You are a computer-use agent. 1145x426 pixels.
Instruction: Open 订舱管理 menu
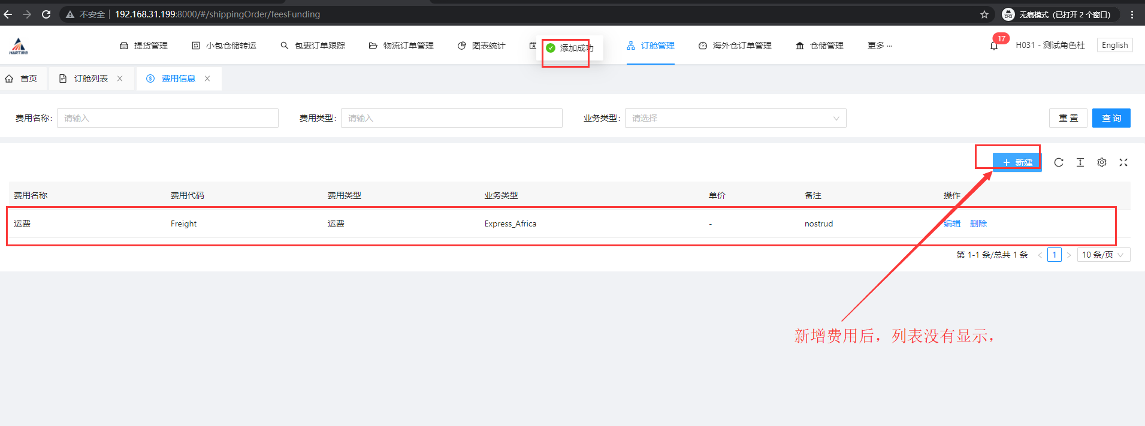point(651,46)
